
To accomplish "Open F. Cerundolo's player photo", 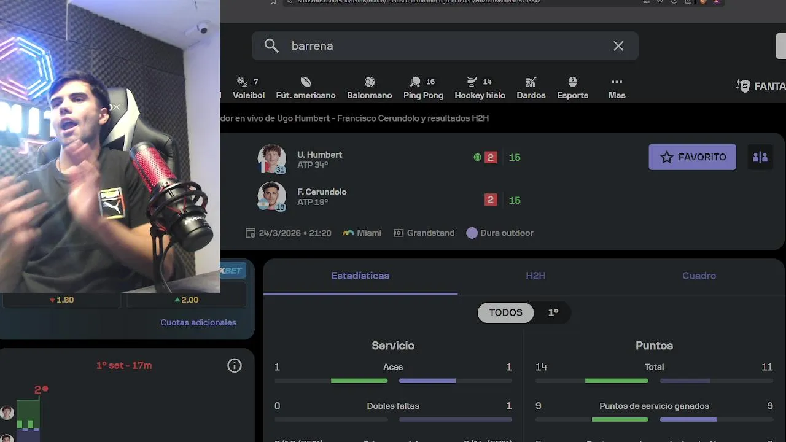I will click(x=271, y=196).
